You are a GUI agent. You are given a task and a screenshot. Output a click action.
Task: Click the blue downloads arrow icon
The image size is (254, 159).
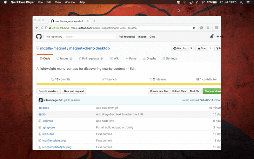208,28
